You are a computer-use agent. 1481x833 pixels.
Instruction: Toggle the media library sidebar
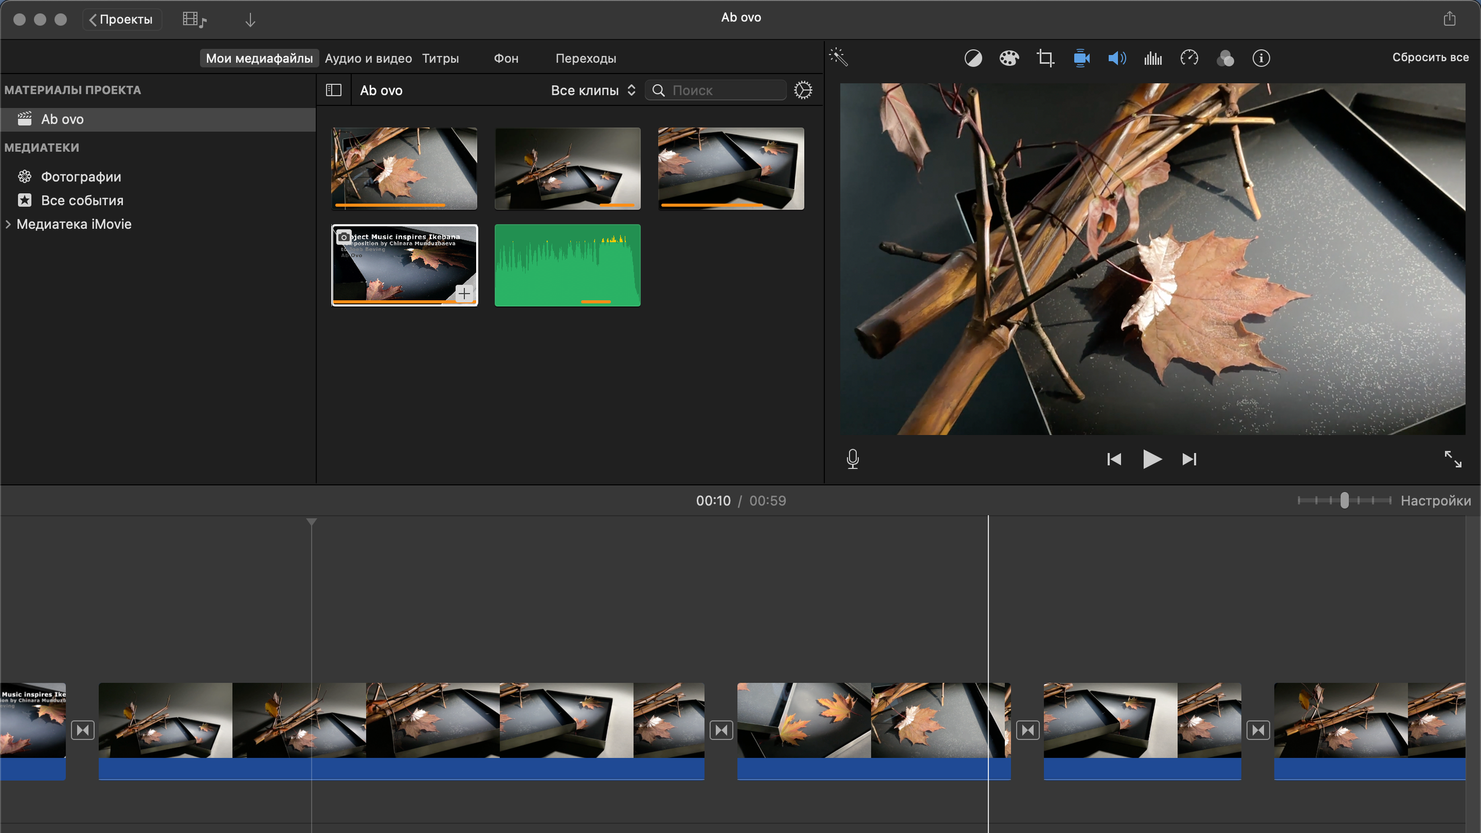click(x=334, y=90)
